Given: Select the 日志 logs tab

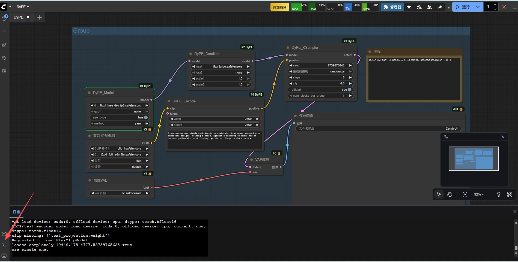Looking at the screenshot, I should 16,212.
